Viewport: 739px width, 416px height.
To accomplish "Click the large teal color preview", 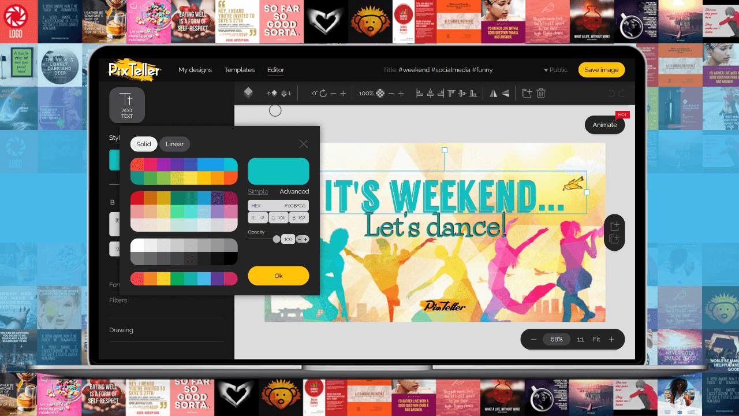I will (278, 172).
